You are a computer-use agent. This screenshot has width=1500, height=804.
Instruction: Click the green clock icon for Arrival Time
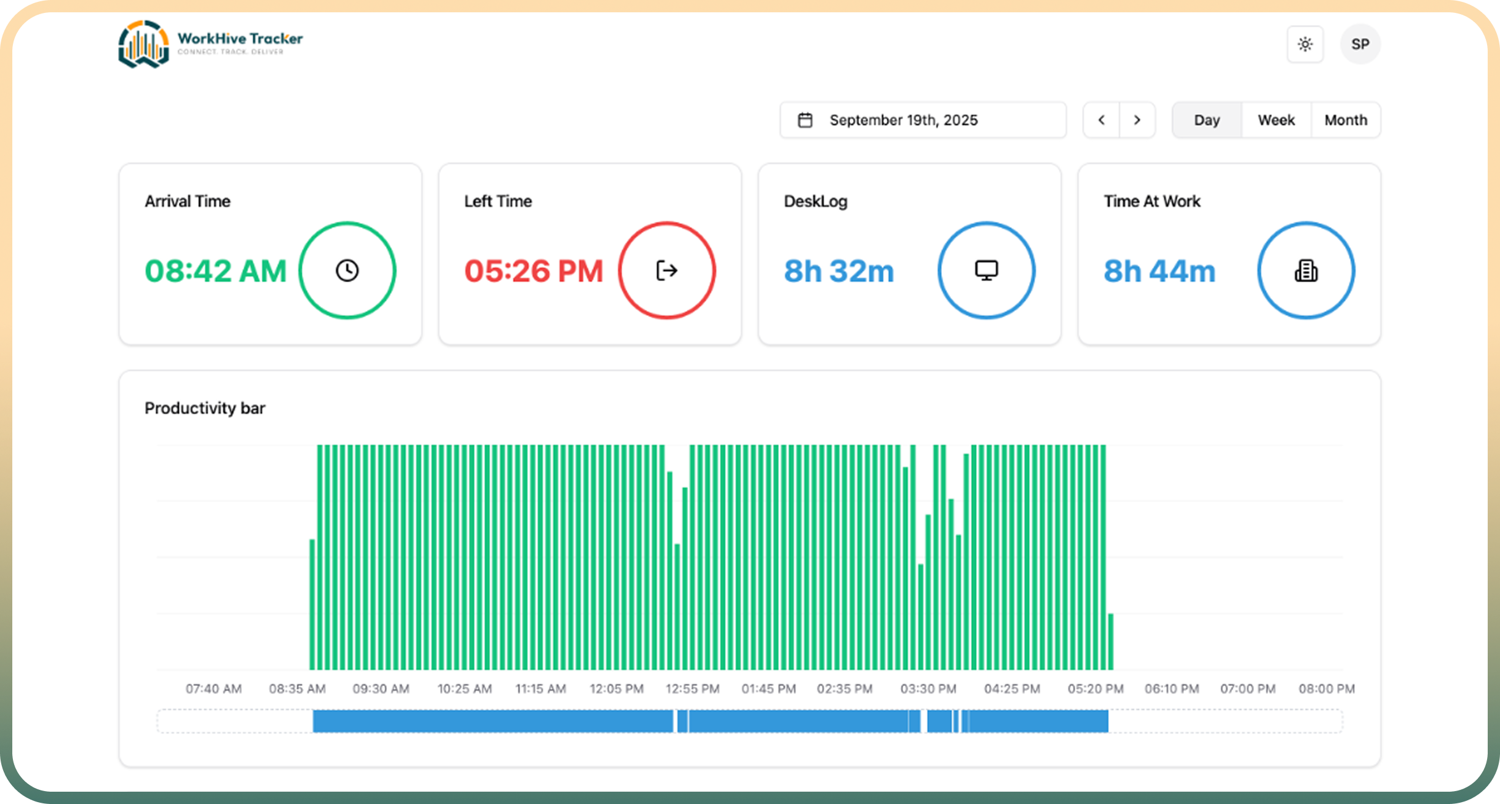347,270
